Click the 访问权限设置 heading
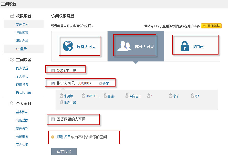The image size is (228, 158). coord(63,16)
